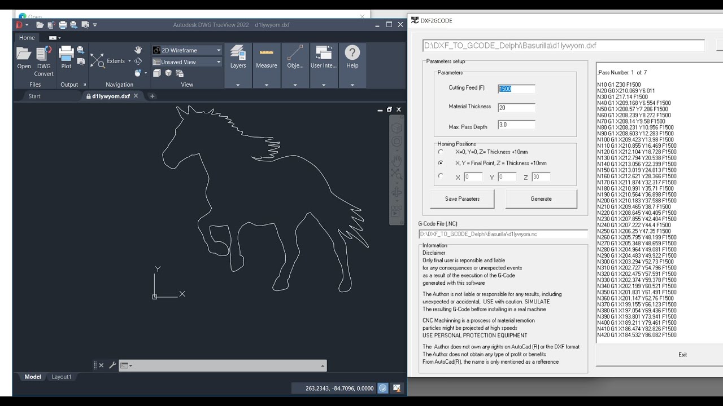The image size is (723, 406).
Task: Click the Max. Pass Depth input field
Action: [516, 125]
